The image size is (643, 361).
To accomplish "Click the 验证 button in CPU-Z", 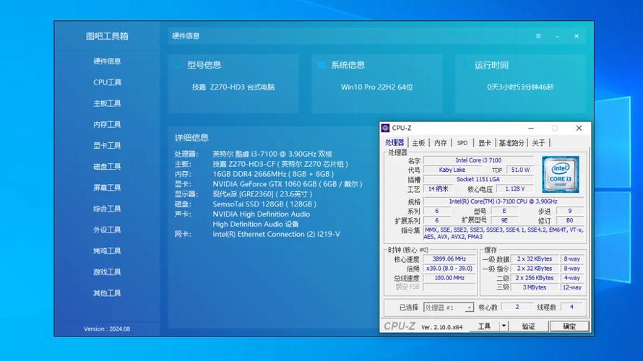I will click(529, 326).
